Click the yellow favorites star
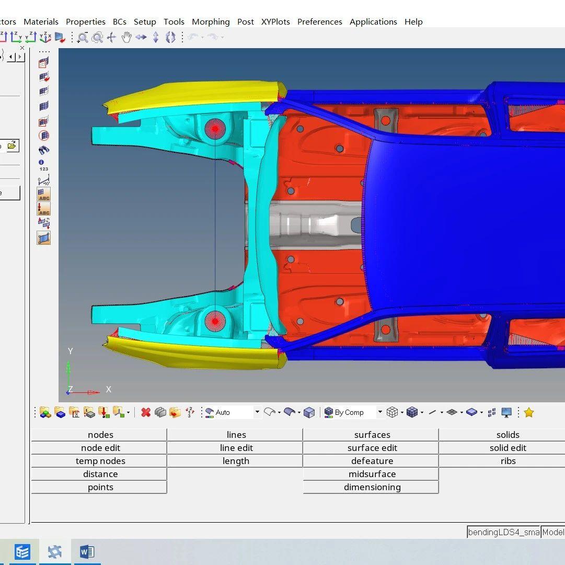565x565 pixels. tap(529, 412)
